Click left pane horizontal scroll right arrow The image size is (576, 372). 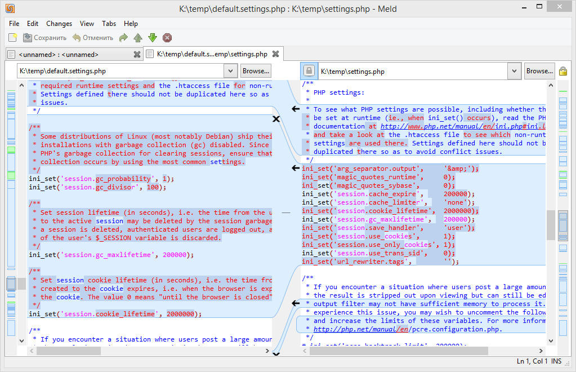(x=267, y=351)
